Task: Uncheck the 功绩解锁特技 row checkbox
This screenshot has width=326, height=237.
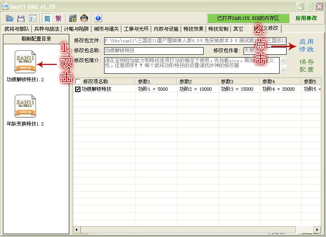Action: click(x=78, y=89)
